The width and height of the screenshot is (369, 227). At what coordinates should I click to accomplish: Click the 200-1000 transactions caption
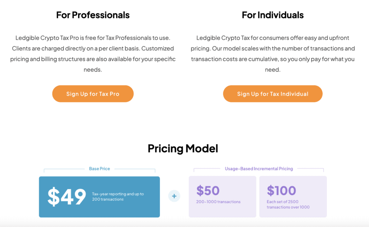(218, 201)
